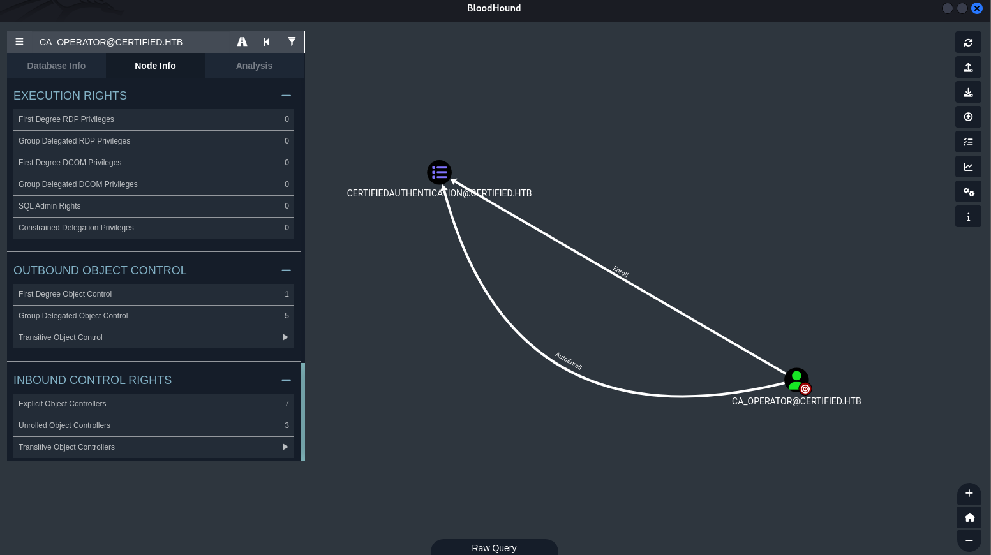Switch to the Analysis tab
This screenshot has height=555, width=991.
tap(254, 66)
